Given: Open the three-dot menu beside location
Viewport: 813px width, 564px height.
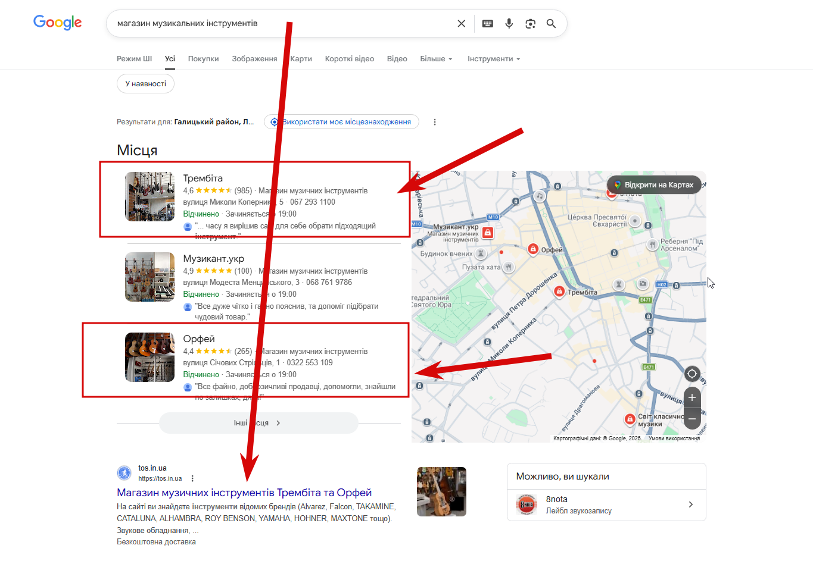Looking at the screenshot, I should click(x=435, y=122).
